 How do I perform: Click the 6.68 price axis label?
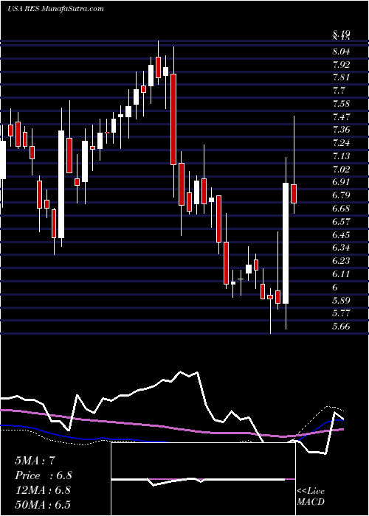tap(342, 209)
